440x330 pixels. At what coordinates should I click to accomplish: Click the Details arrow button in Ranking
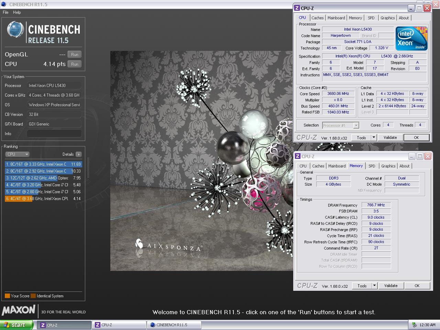point(79,154)
